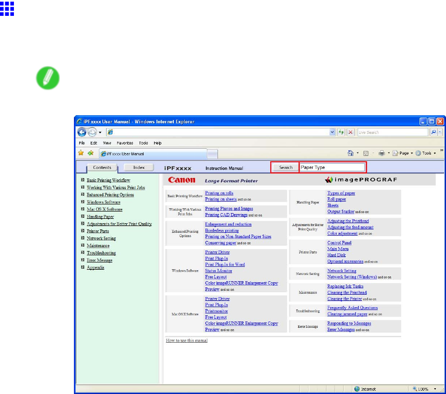This screenshot has width=446, height=394.
Task: Click the zoom level magnifier in status bar
Action: [x=415, y=389]
